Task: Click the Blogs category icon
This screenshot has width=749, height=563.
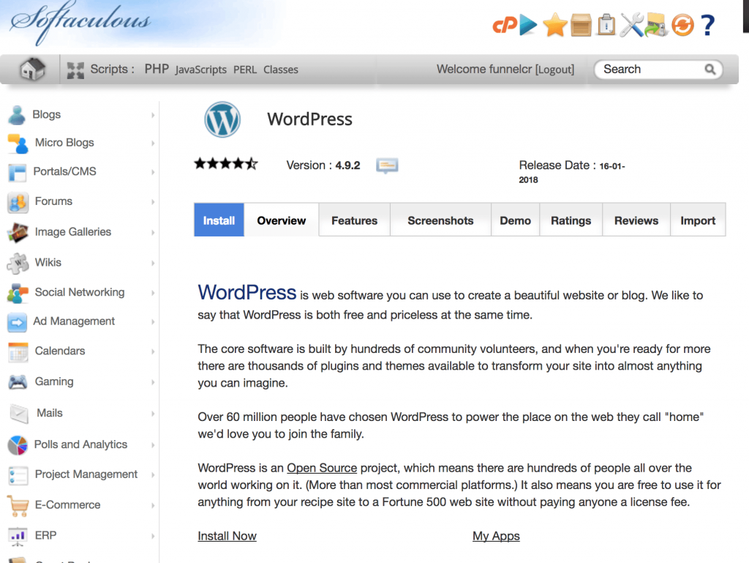Action: coord(18,115)
